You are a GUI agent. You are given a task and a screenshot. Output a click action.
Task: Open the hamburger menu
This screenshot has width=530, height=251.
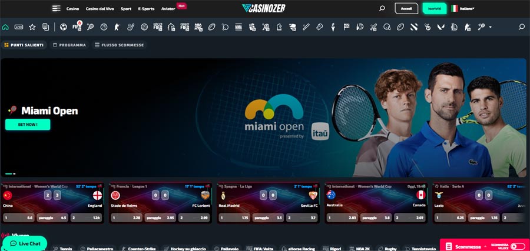coord(56,8)
